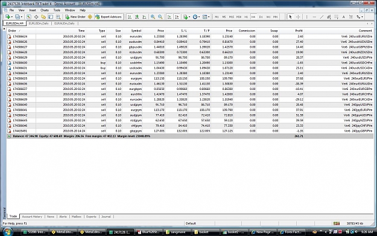Toggle the Data Window crosshair-diamond icon
Screen dimensions: 377x236
coord(36,17)
